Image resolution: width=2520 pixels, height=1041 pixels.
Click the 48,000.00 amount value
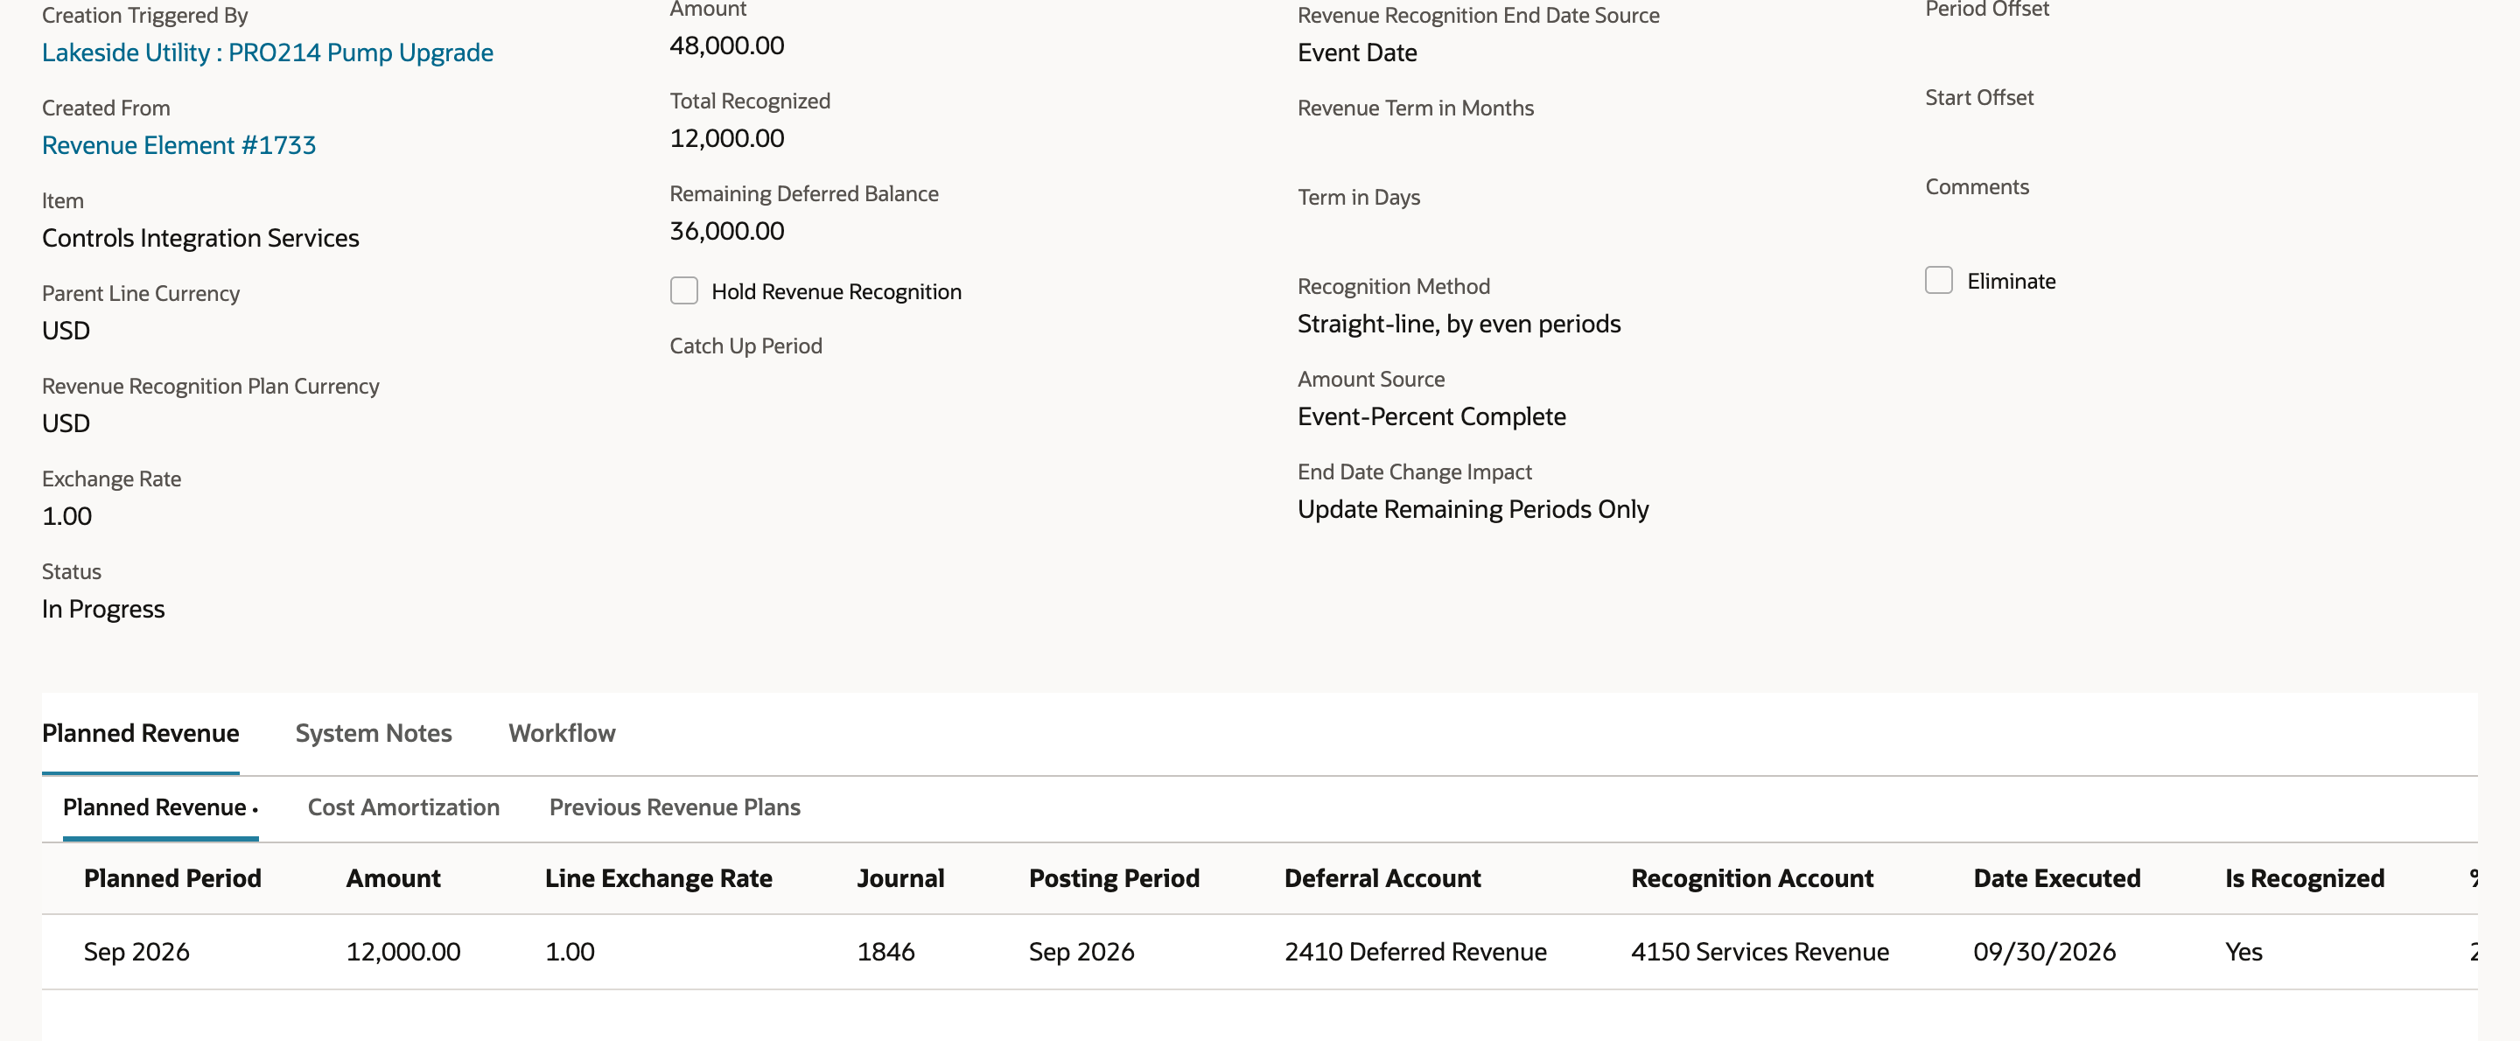pos(727,46)
